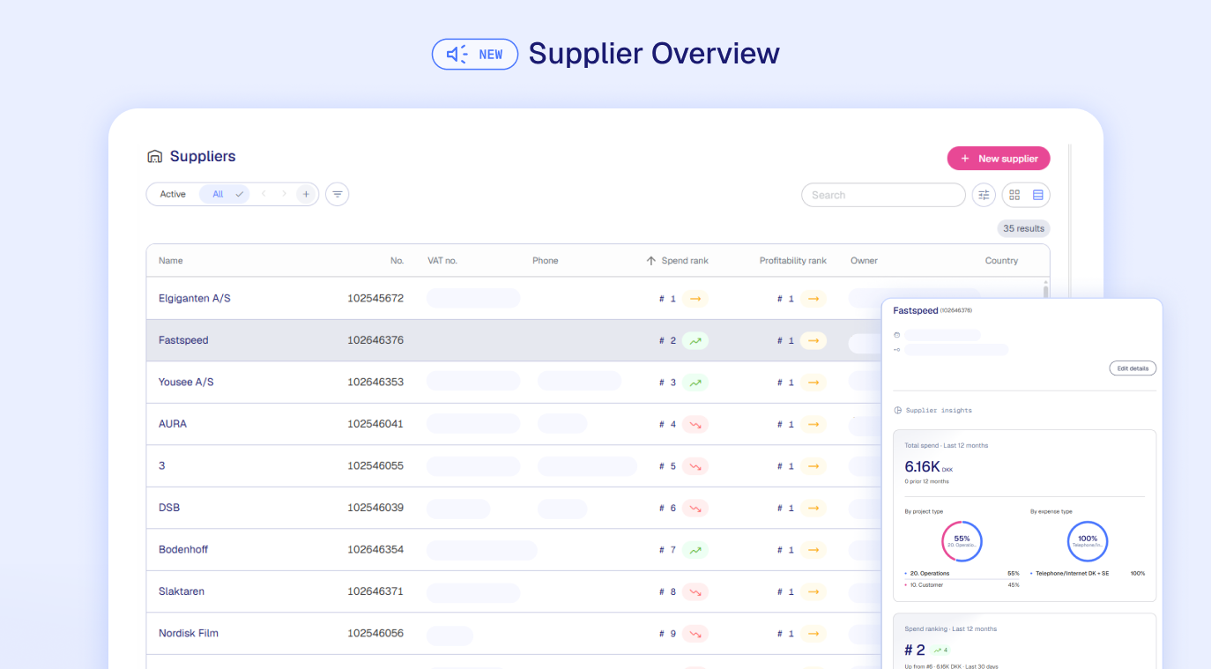Open the AURA supplier row

[x=514, y=424]
